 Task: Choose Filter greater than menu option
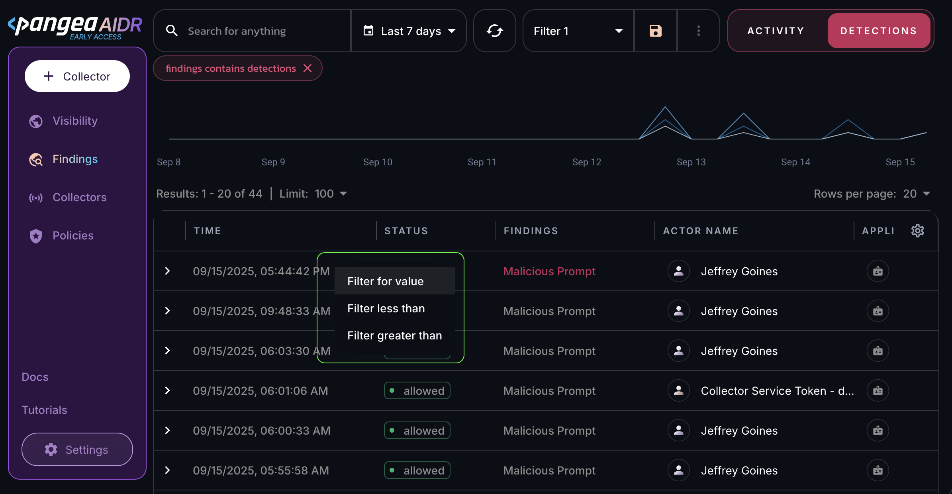tap(394, 335)
